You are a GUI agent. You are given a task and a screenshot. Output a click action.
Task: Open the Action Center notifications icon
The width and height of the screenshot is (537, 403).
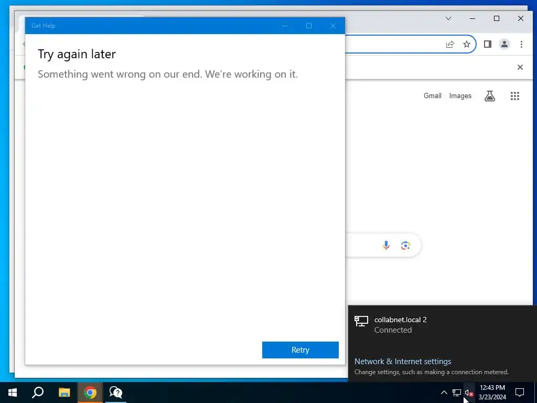pyautogui.click(x=520, y=393)
